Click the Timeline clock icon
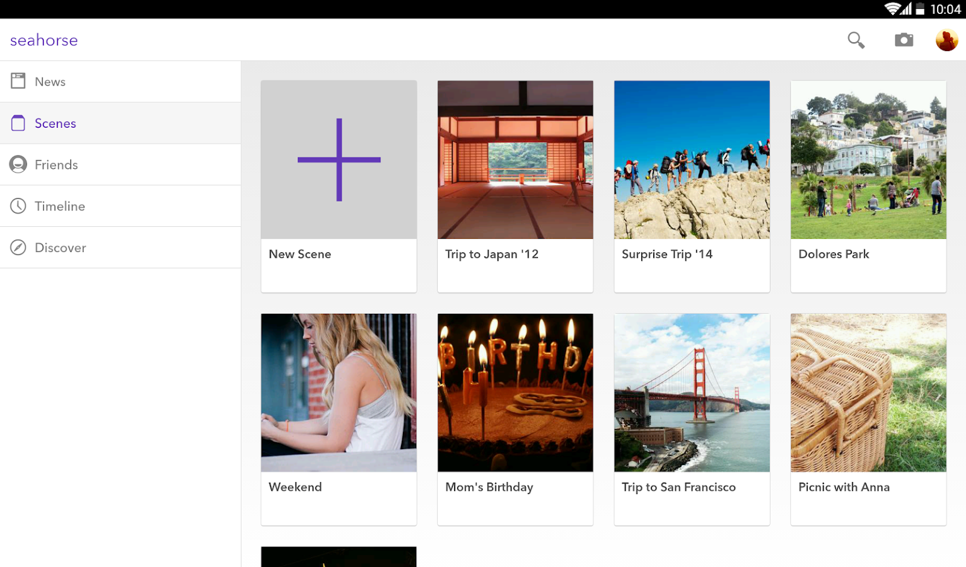Viewport: 966px width, 567px height. point(18,206)
